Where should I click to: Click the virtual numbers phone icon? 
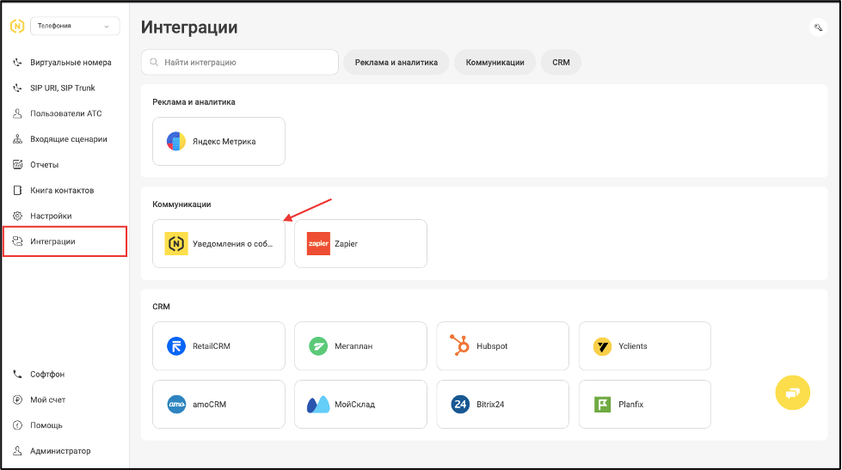17,62
